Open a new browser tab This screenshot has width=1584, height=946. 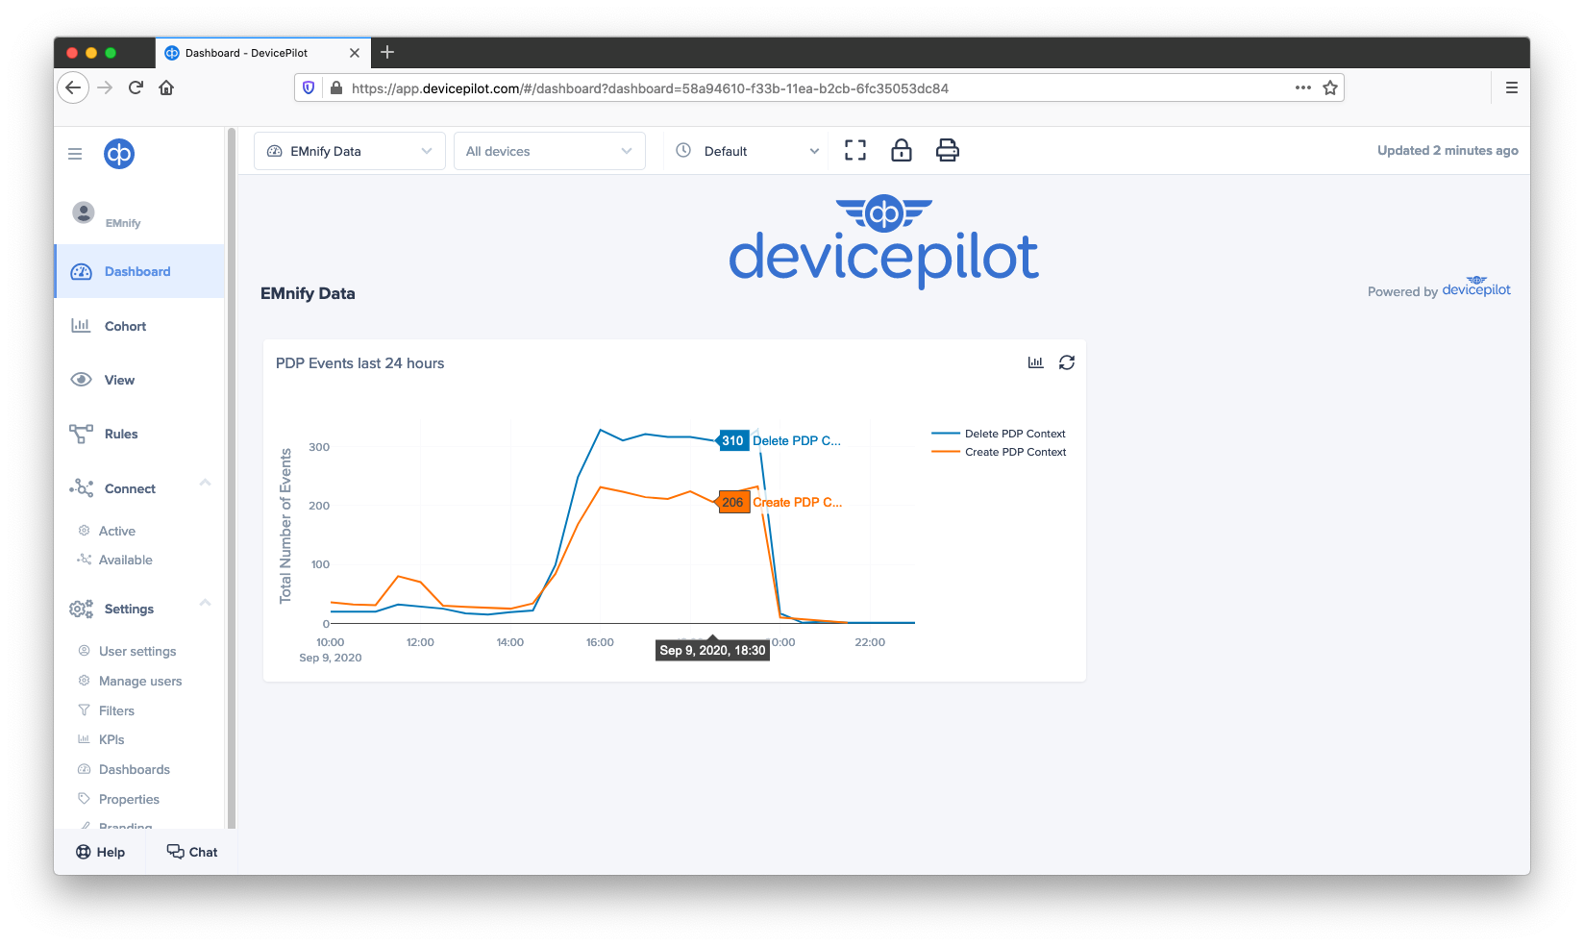[x=387, y=52]
